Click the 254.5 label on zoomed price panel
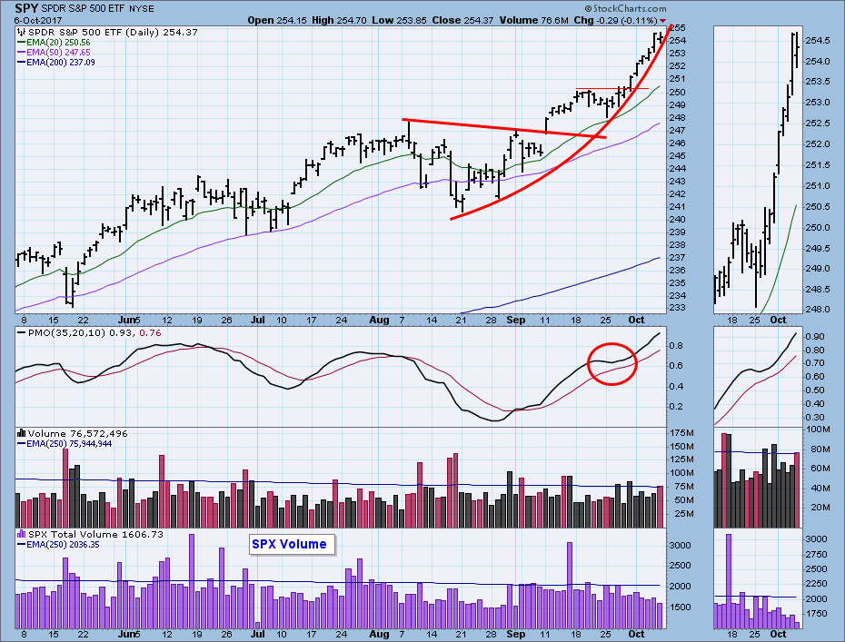 coord(818,40)
